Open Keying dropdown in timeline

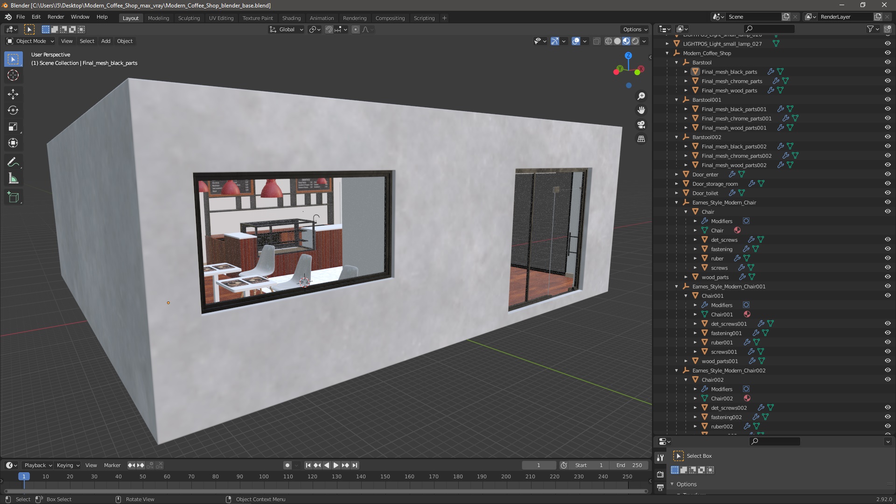click(x=68, y=465)
